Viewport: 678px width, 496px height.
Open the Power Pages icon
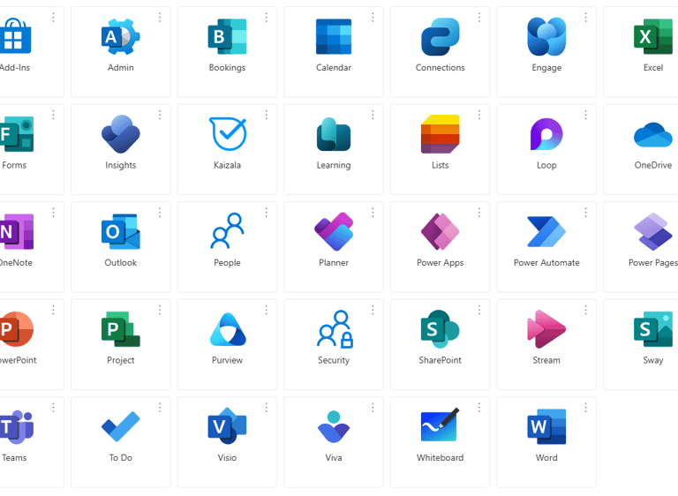(653, 232)
